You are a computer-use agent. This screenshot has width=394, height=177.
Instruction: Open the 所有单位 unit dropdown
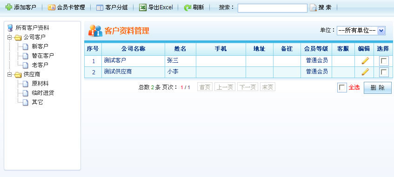[361, 31]
